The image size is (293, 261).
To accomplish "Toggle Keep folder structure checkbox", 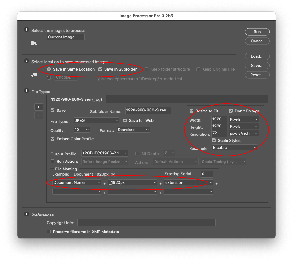I will [146, 69].
